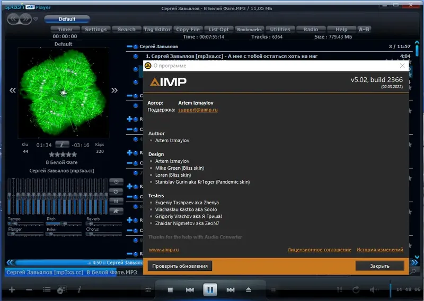Click the i track info button between times
Screen dimensions: 424x301
tap(62, 145)
